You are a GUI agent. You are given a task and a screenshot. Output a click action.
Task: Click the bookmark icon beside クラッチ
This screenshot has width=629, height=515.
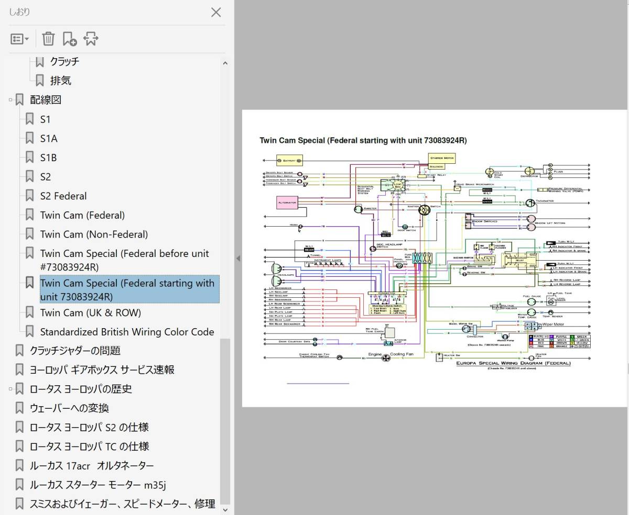[x=40, y=61]
